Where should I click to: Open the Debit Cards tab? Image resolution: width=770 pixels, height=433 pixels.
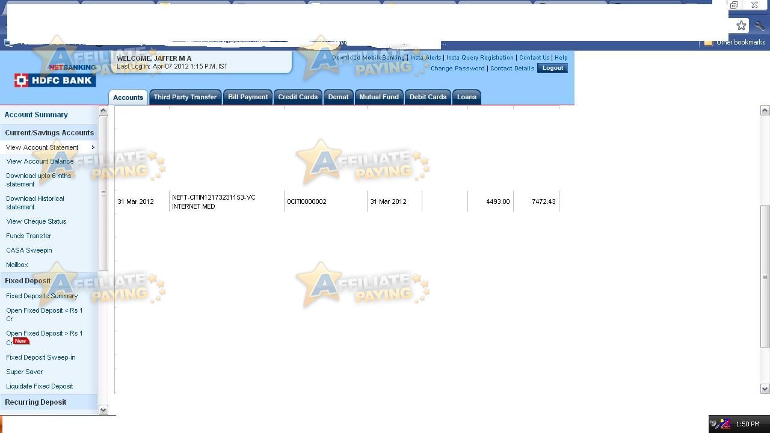tap(428, 97)
